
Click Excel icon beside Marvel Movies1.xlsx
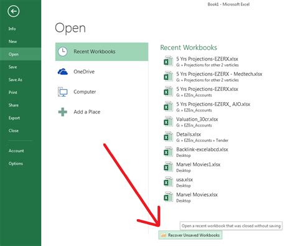point(168,167)
